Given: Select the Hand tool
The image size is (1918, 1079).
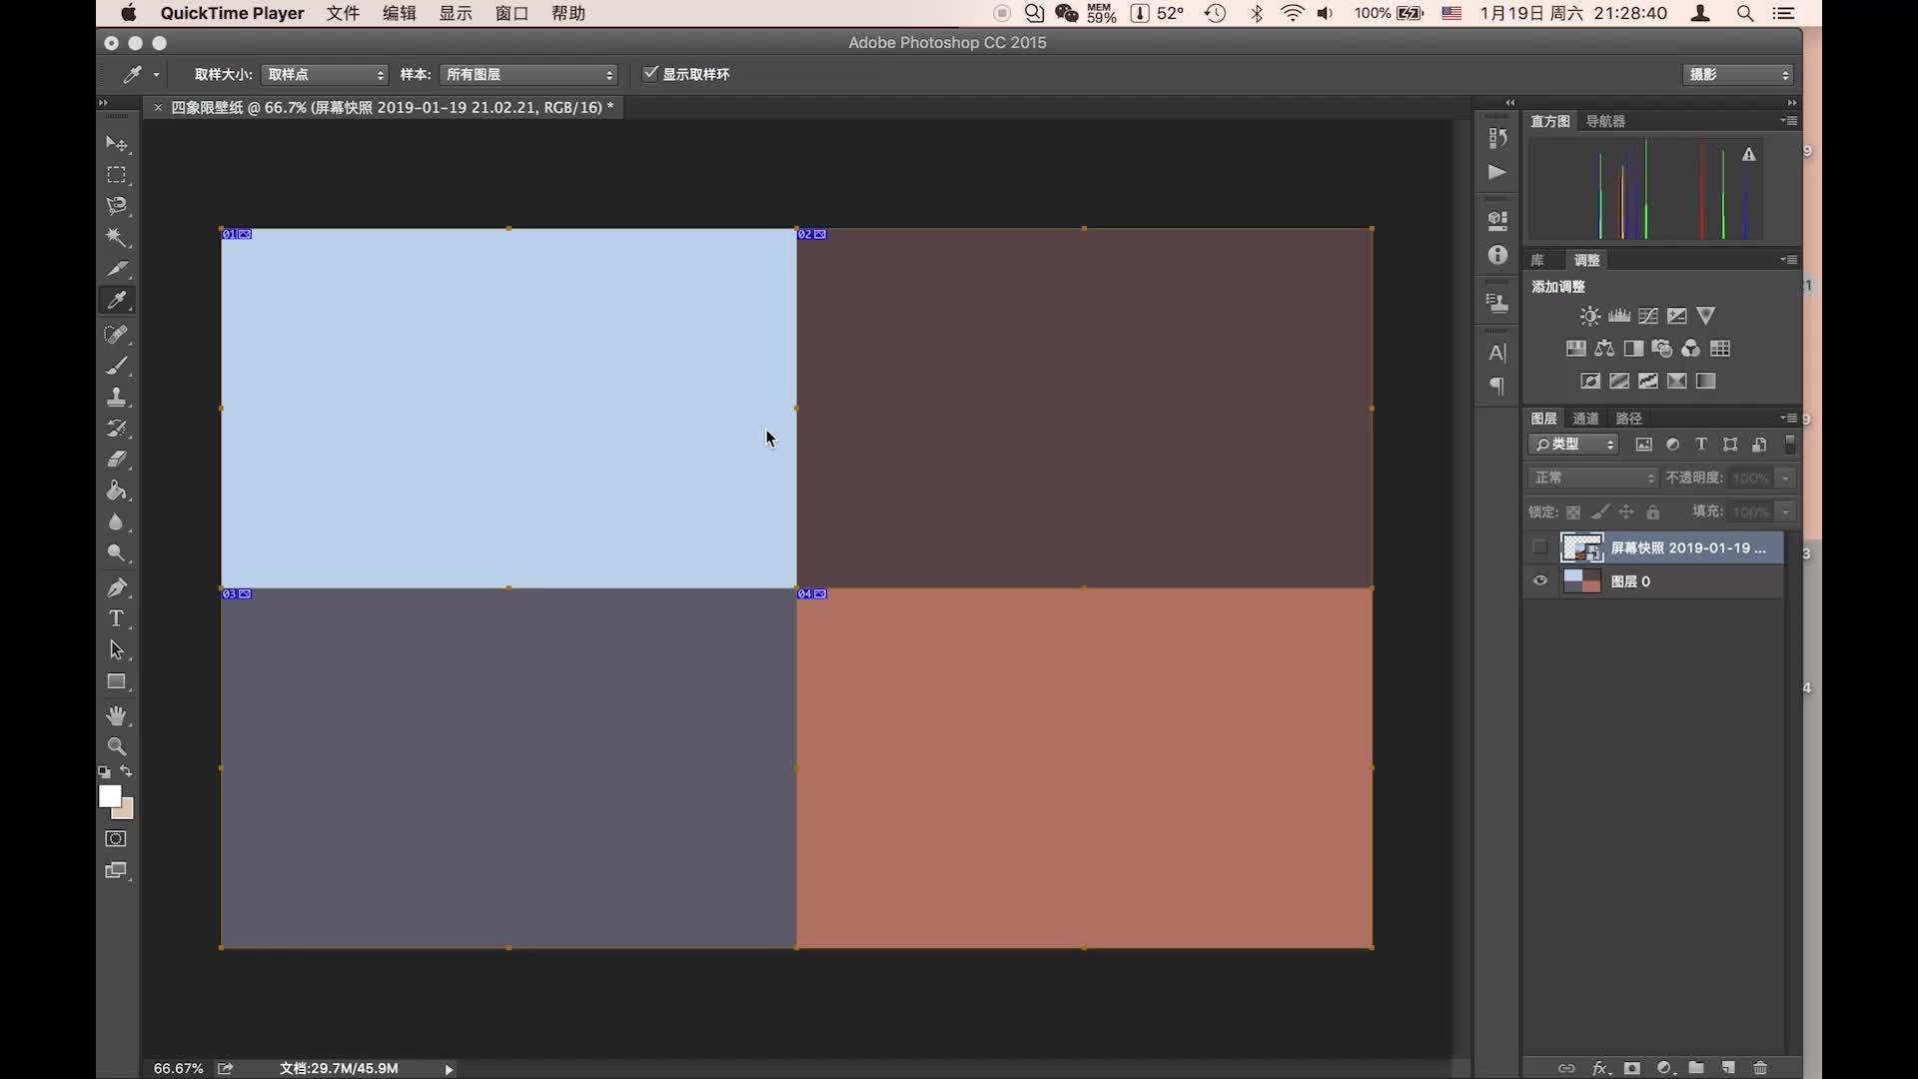Looking at the screenshot, I should click(x=117, y=715).
